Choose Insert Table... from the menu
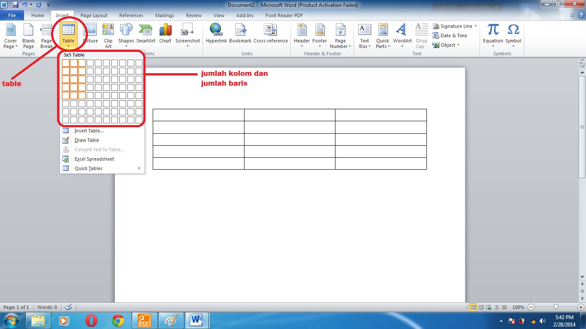Screen dimensions: 586x329 point(102,131)
